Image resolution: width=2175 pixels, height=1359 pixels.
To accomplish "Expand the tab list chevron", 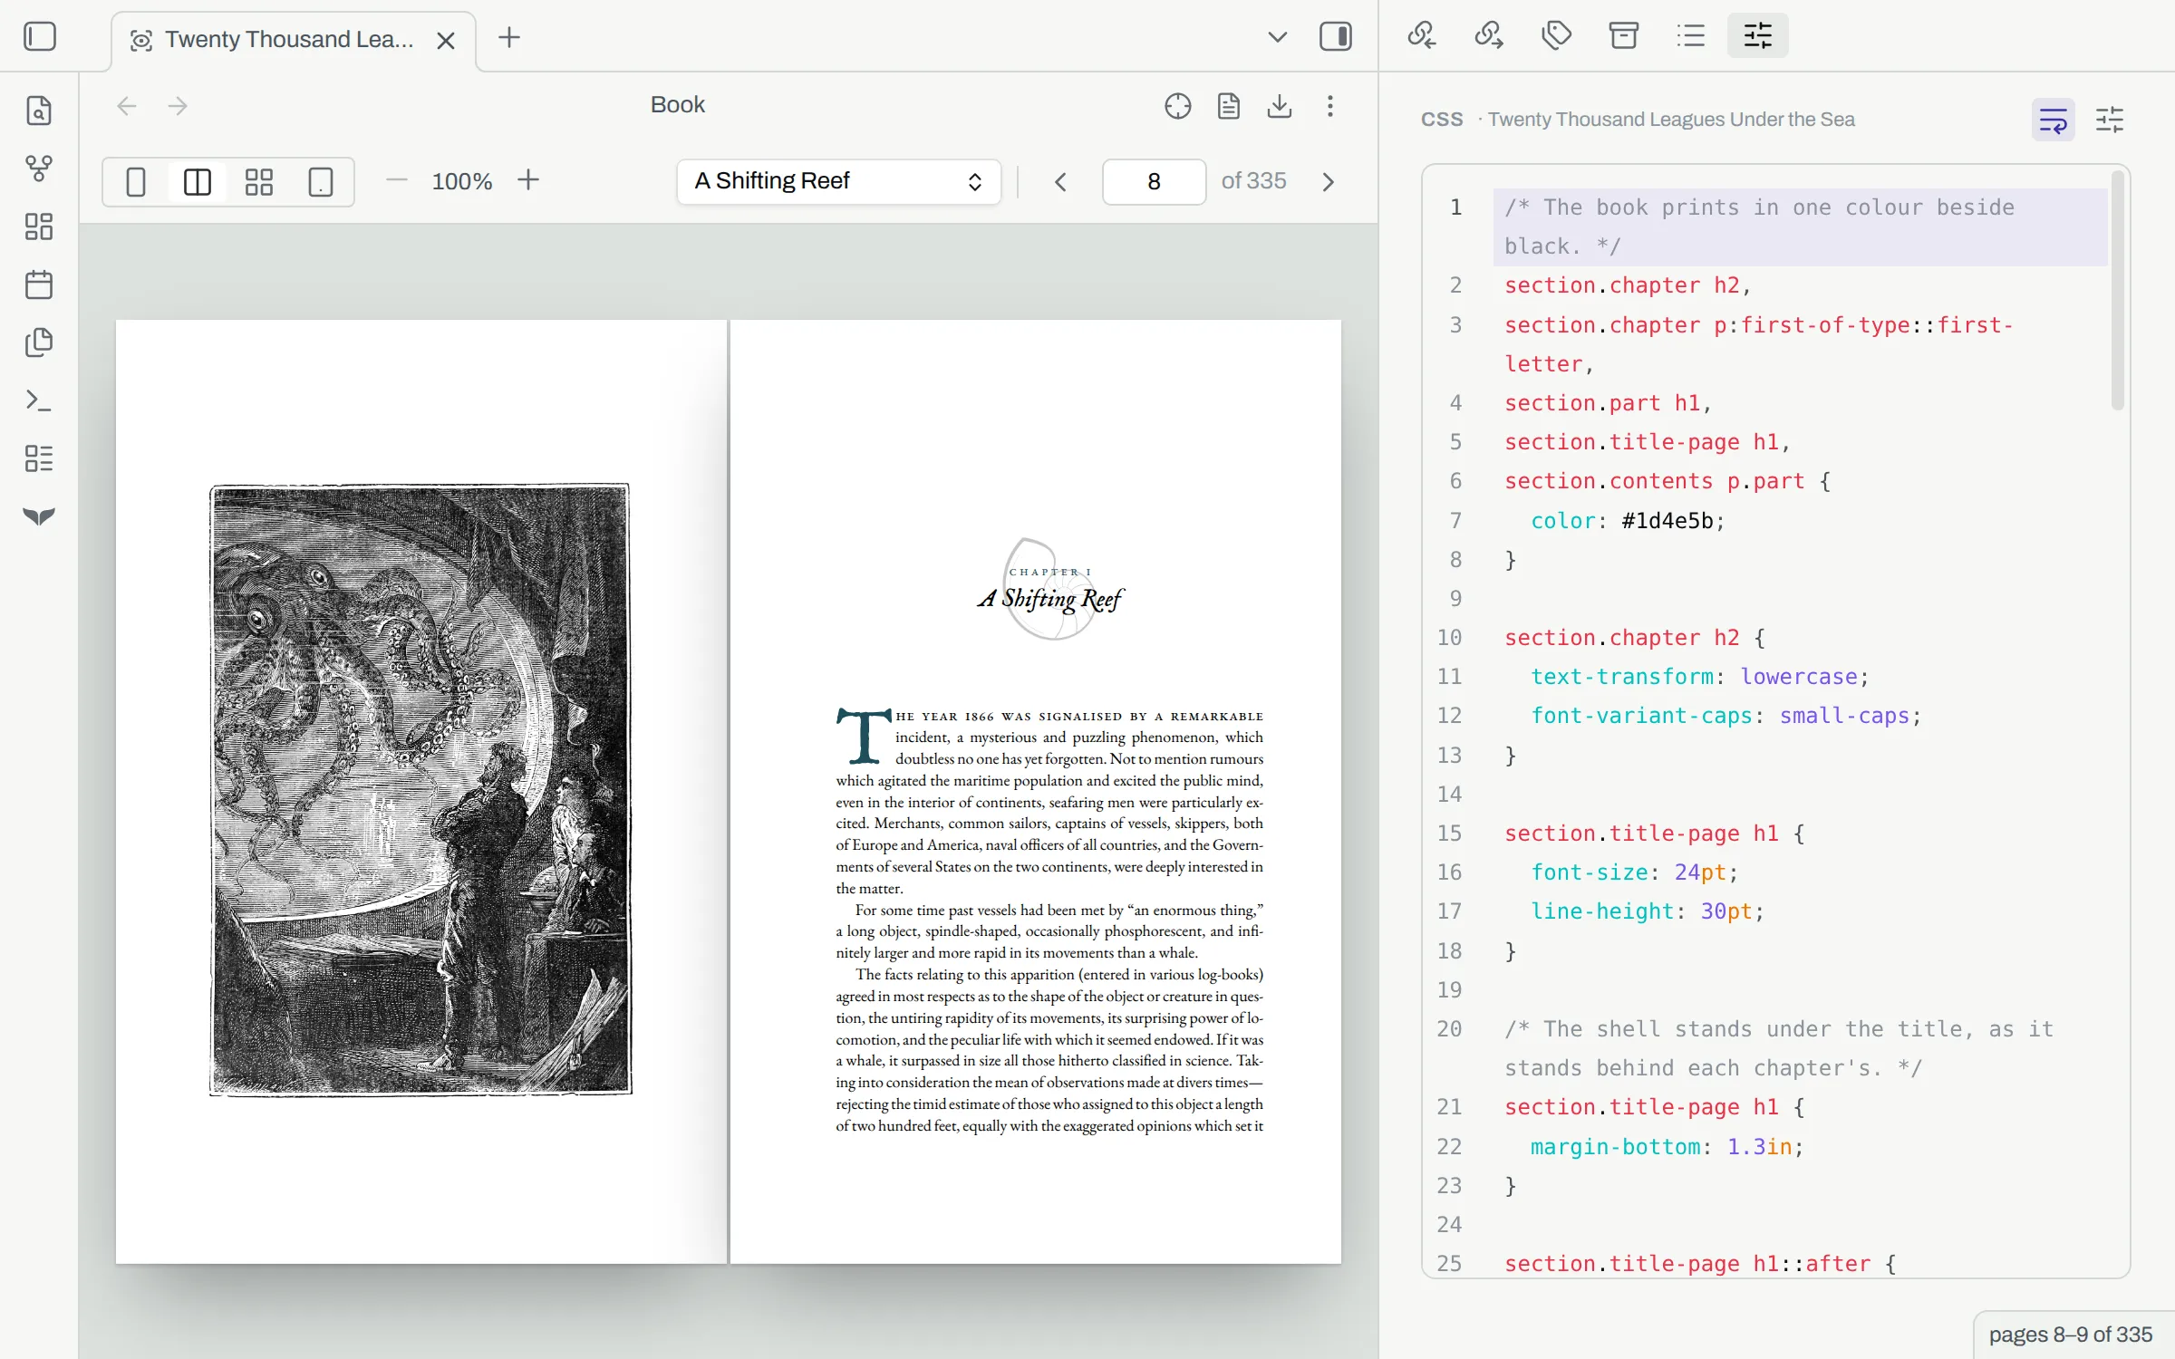I will pos(1277,37).
